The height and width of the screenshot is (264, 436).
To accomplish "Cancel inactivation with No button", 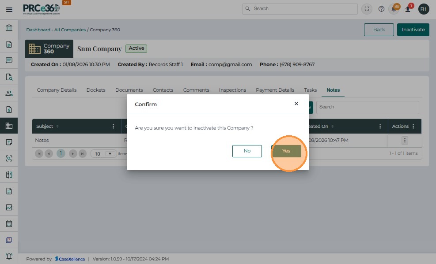I will pyautogui.click(x=247, y=151).
